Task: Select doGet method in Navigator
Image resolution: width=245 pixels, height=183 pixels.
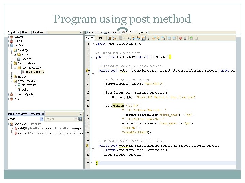Action: 49,128
